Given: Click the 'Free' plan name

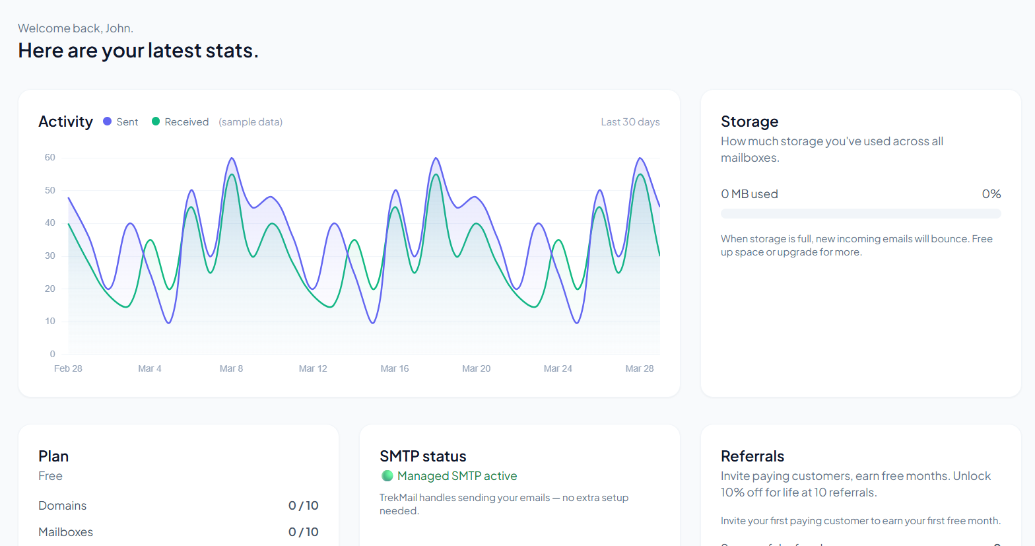Looking at the screenshot, I should 50,476.
